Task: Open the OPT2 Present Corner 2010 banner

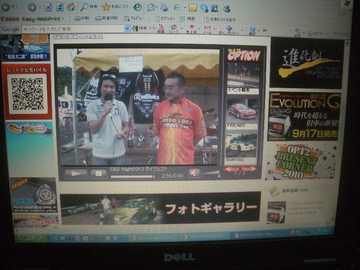Action: pos(301,162)
